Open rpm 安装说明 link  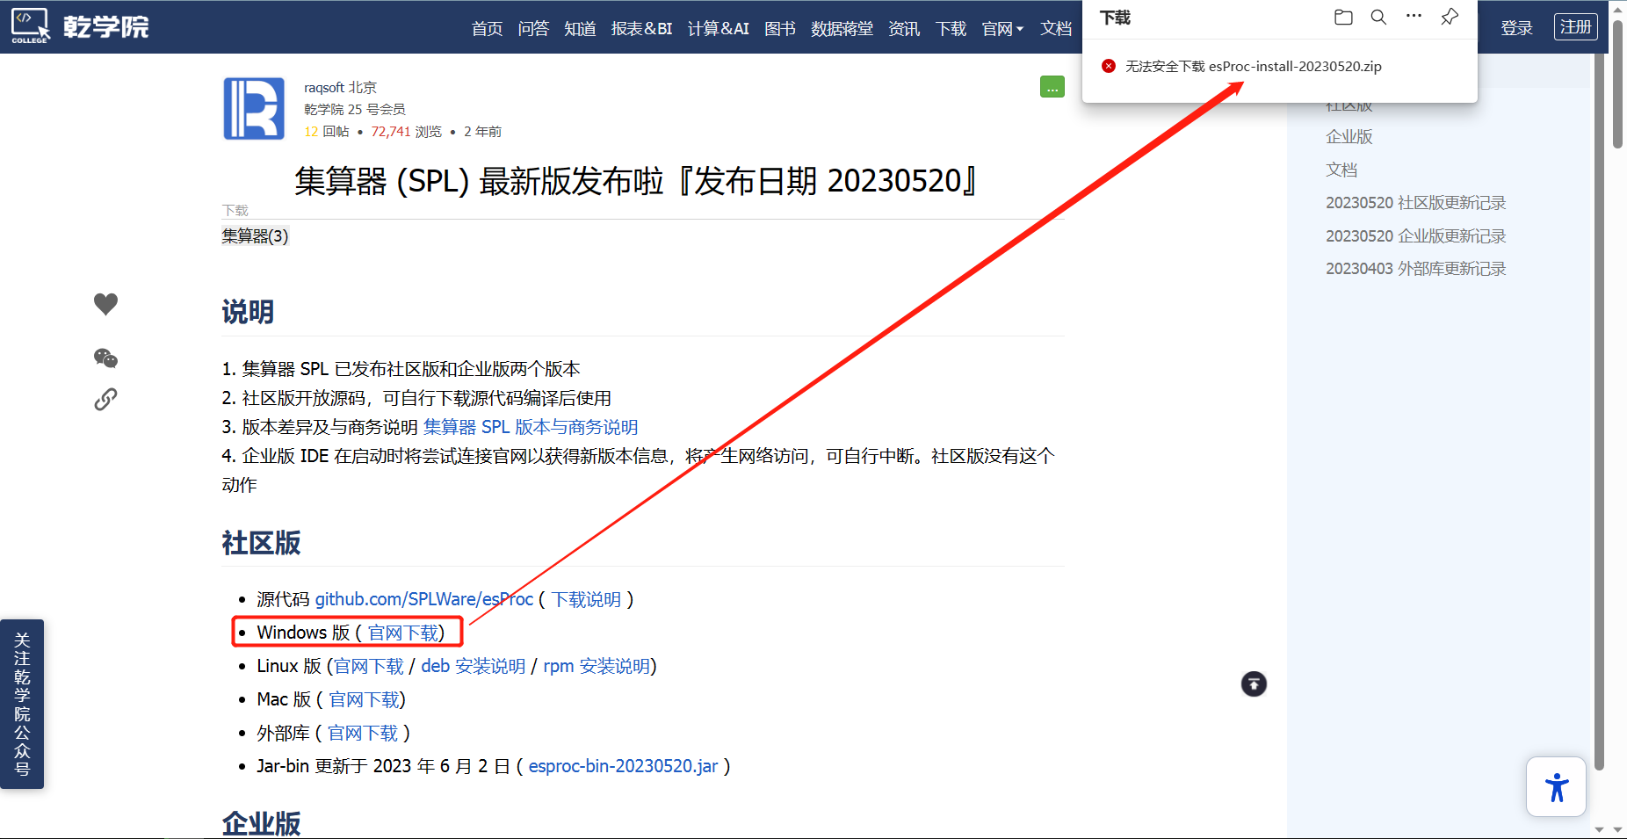coord(597,666)
